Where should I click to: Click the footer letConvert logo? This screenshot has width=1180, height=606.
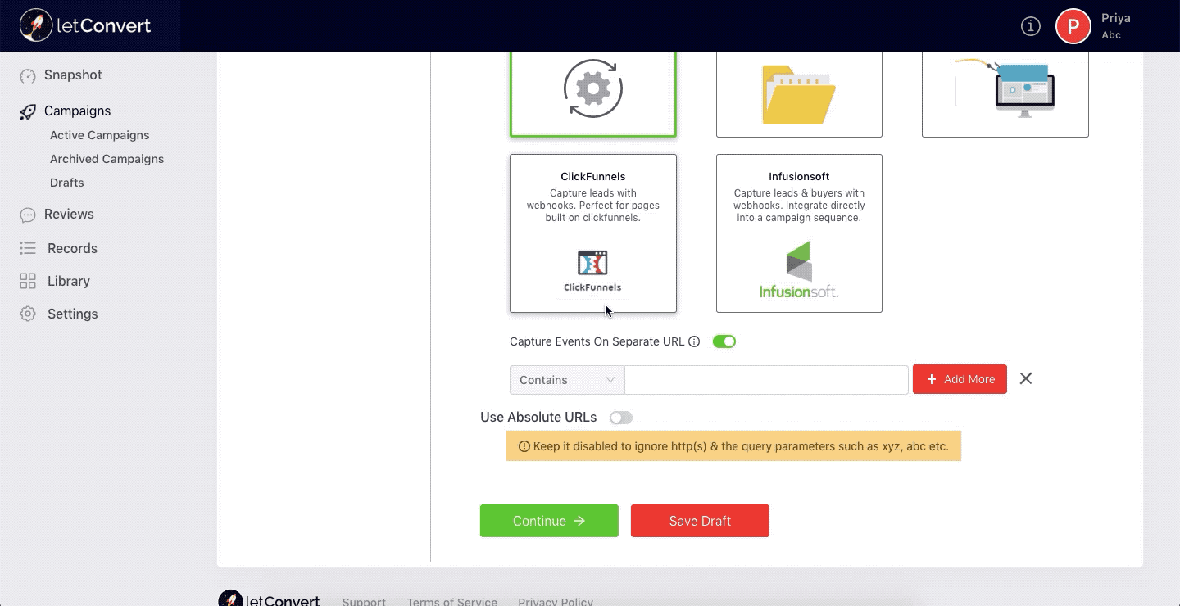pos(269,600)
